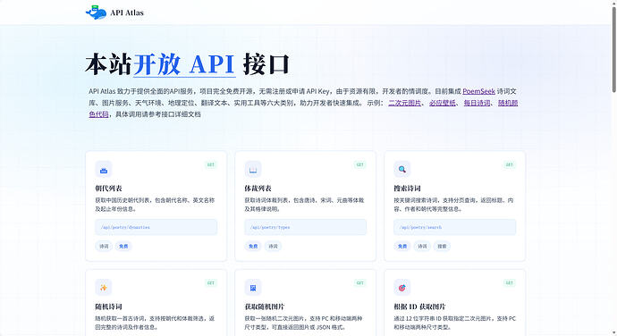This screenshot has height=336, width=617.
Task: Open the 二次元图片 example link
Action: coord(404,103)
